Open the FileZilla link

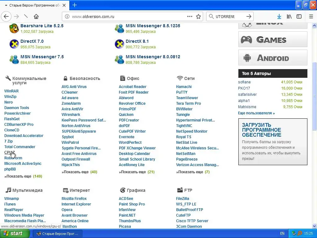click(x=183, y=199)
